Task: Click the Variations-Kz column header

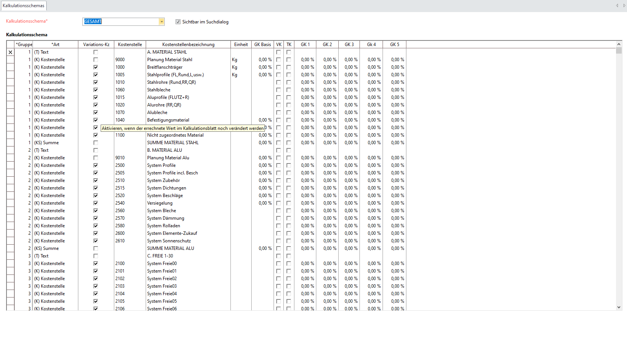Action: click(96, 45)
